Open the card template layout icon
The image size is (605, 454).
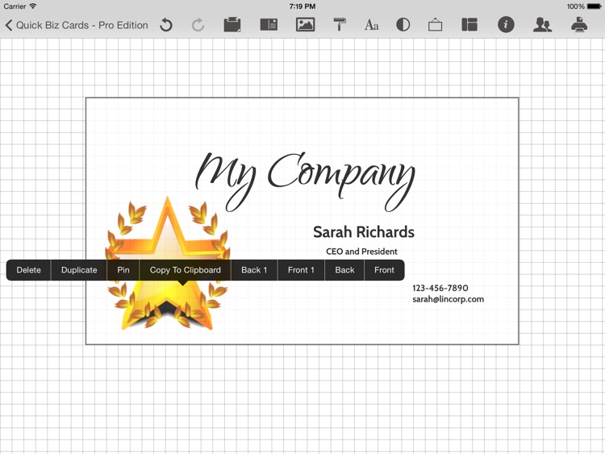[x=269, y=25]
